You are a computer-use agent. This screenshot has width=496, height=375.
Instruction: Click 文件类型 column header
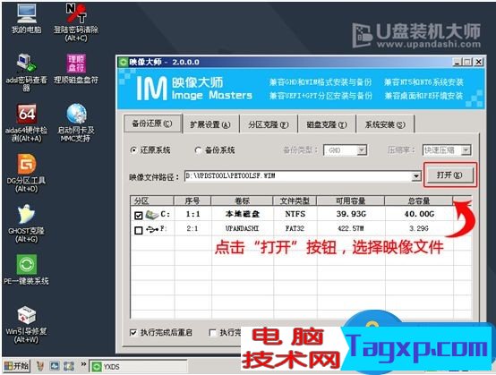coord(295,200)
